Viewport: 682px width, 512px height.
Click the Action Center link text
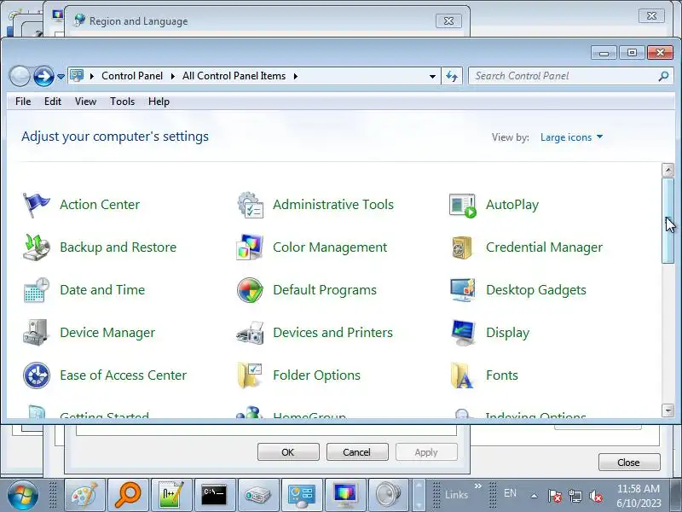click(100, 205)
